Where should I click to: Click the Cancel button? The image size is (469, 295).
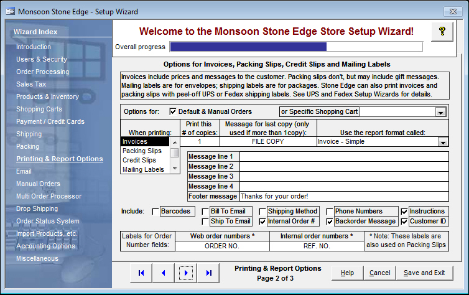[379, 273]
